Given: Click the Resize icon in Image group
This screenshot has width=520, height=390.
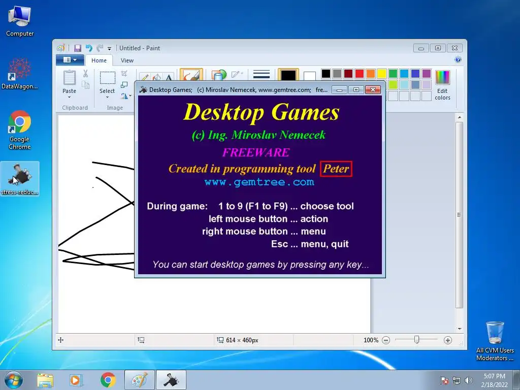Looking at the screenshot, I should (x=124, y=85).
